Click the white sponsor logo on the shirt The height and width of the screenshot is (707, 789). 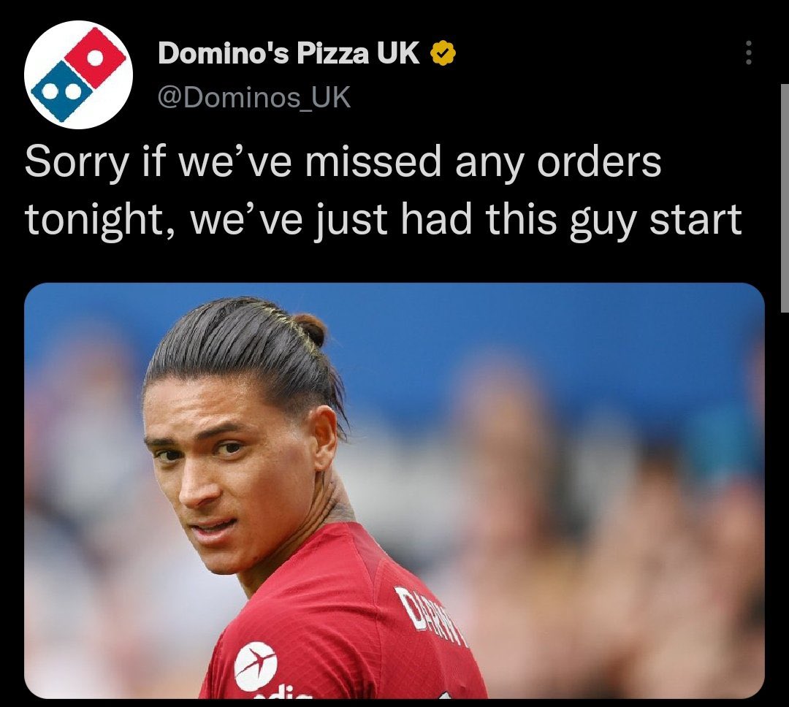tap(256, 666)
